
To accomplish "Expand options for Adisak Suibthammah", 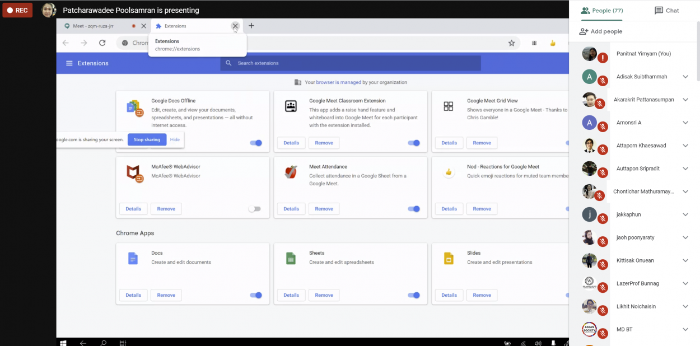I will coord(685,77).
